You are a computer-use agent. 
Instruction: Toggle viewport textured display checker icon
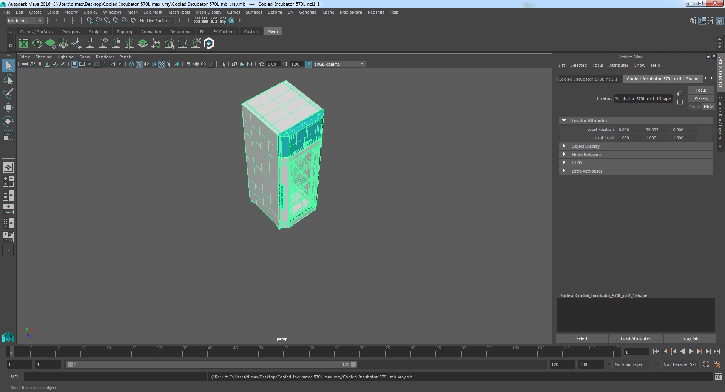coord(162,64)
